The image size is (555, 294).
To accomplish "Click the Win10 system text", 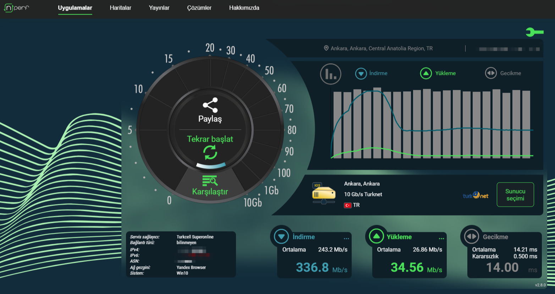I will pyautogui.click(x=182, y=273).
